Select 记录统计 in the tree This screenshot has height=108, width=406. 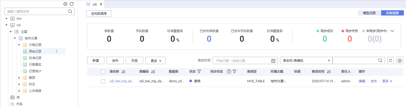[x=35, y=71]
